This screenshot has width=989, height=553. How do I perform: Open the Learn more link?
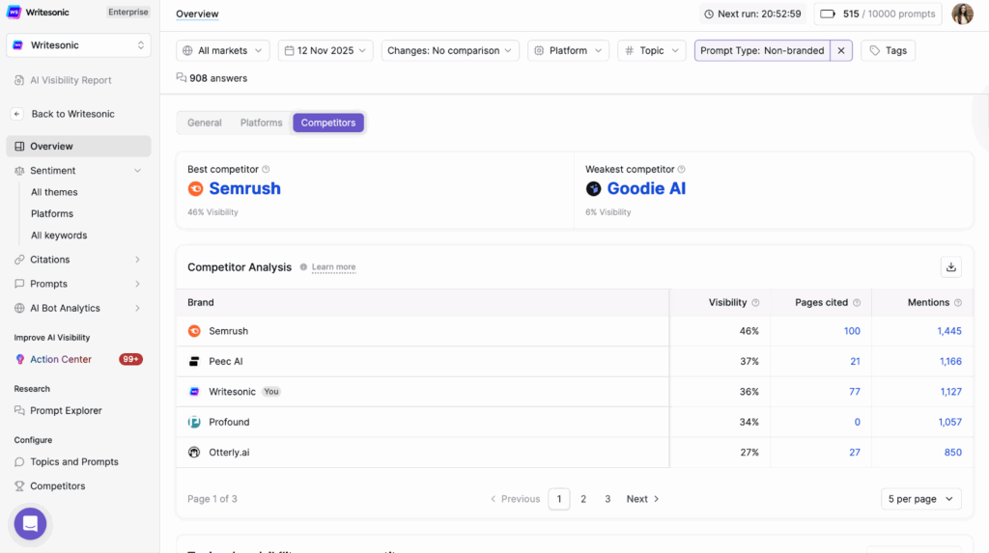[x=333, y=267]
